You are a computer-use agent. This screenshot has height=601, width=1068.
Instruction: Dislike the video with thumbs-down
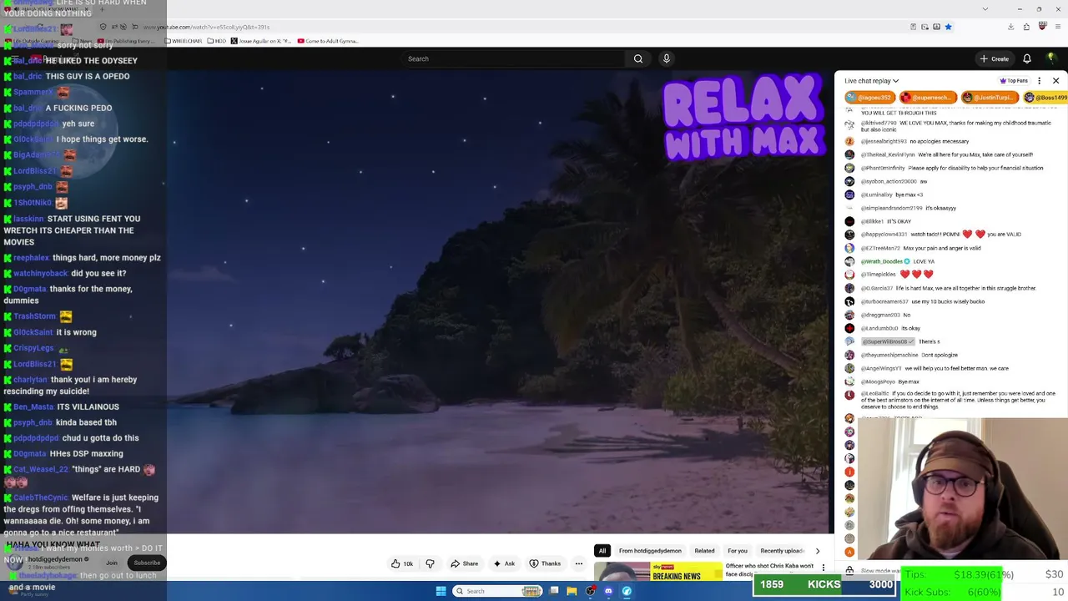(x=430, y=563)
